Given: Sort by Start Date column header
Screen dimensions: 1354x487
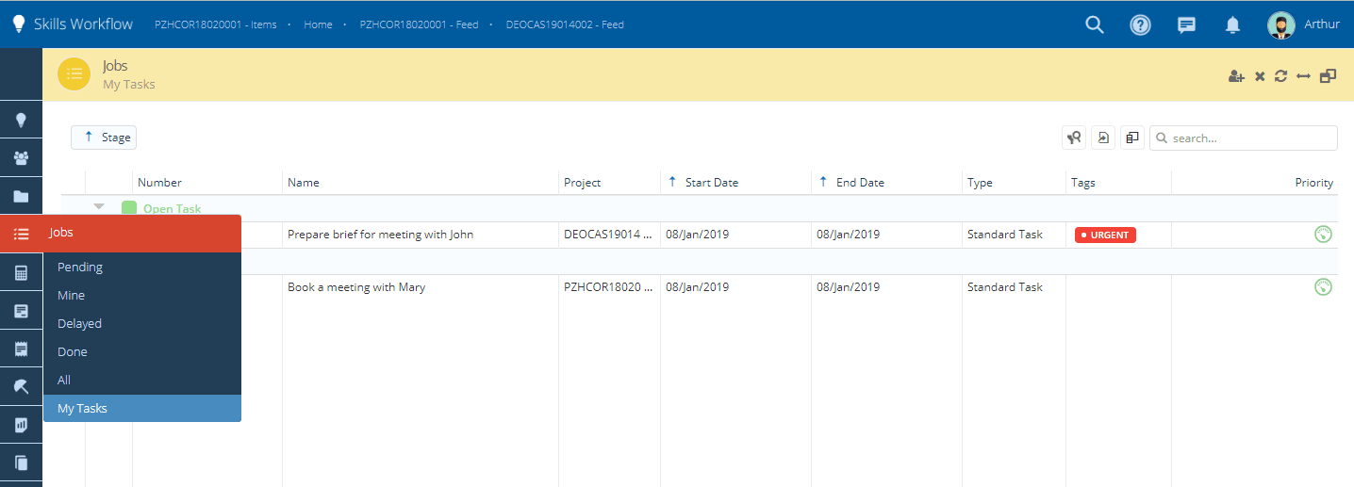Looking at the screenshot, I should 711,183.
